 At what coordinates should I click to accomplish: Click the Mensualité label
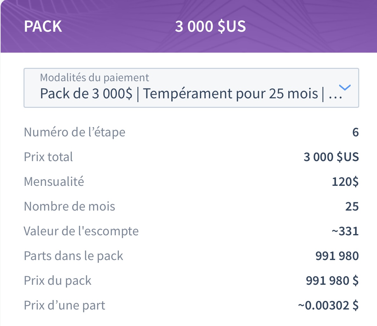tap(54, 182)
